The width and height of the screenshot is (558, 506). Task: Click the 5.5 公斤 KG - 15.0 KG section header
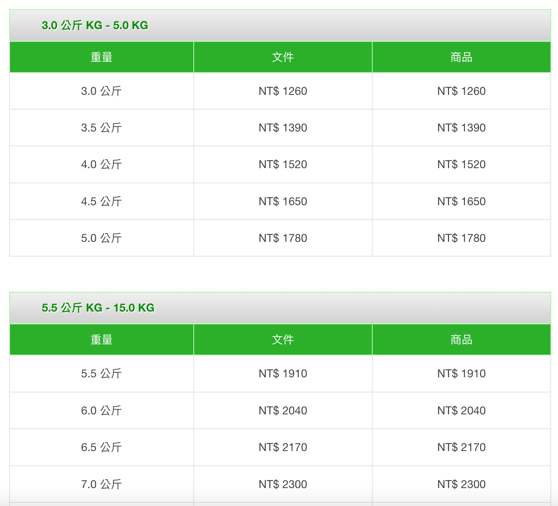[x=98, y=308]
